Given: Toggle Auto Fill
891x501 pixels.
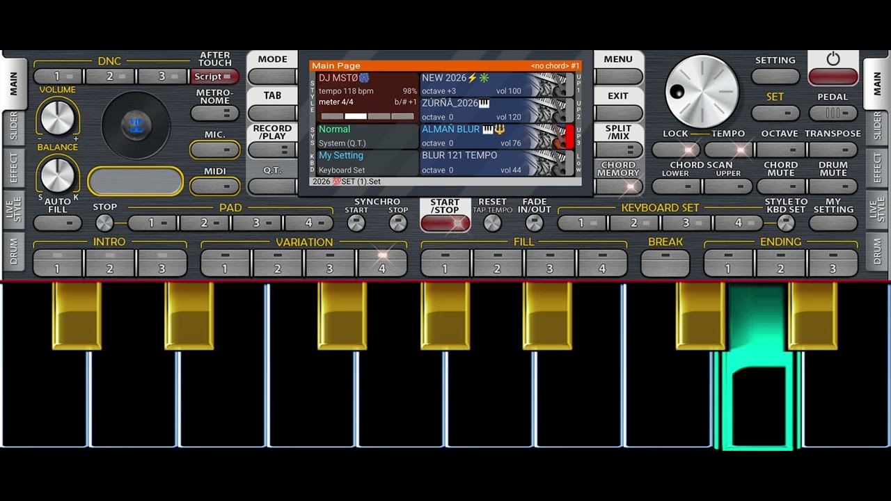Looking at the screenshot, I should pos(58,223).
